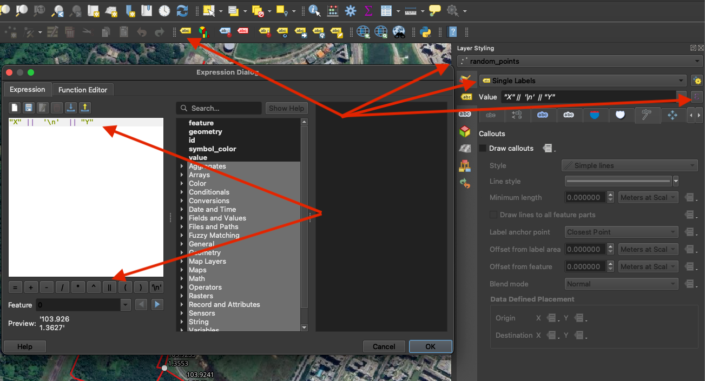Viewport: 705px width, 381px height.
Task: Click the Refresh map icon
Action: pyautogui.click(x=182, y=10)
